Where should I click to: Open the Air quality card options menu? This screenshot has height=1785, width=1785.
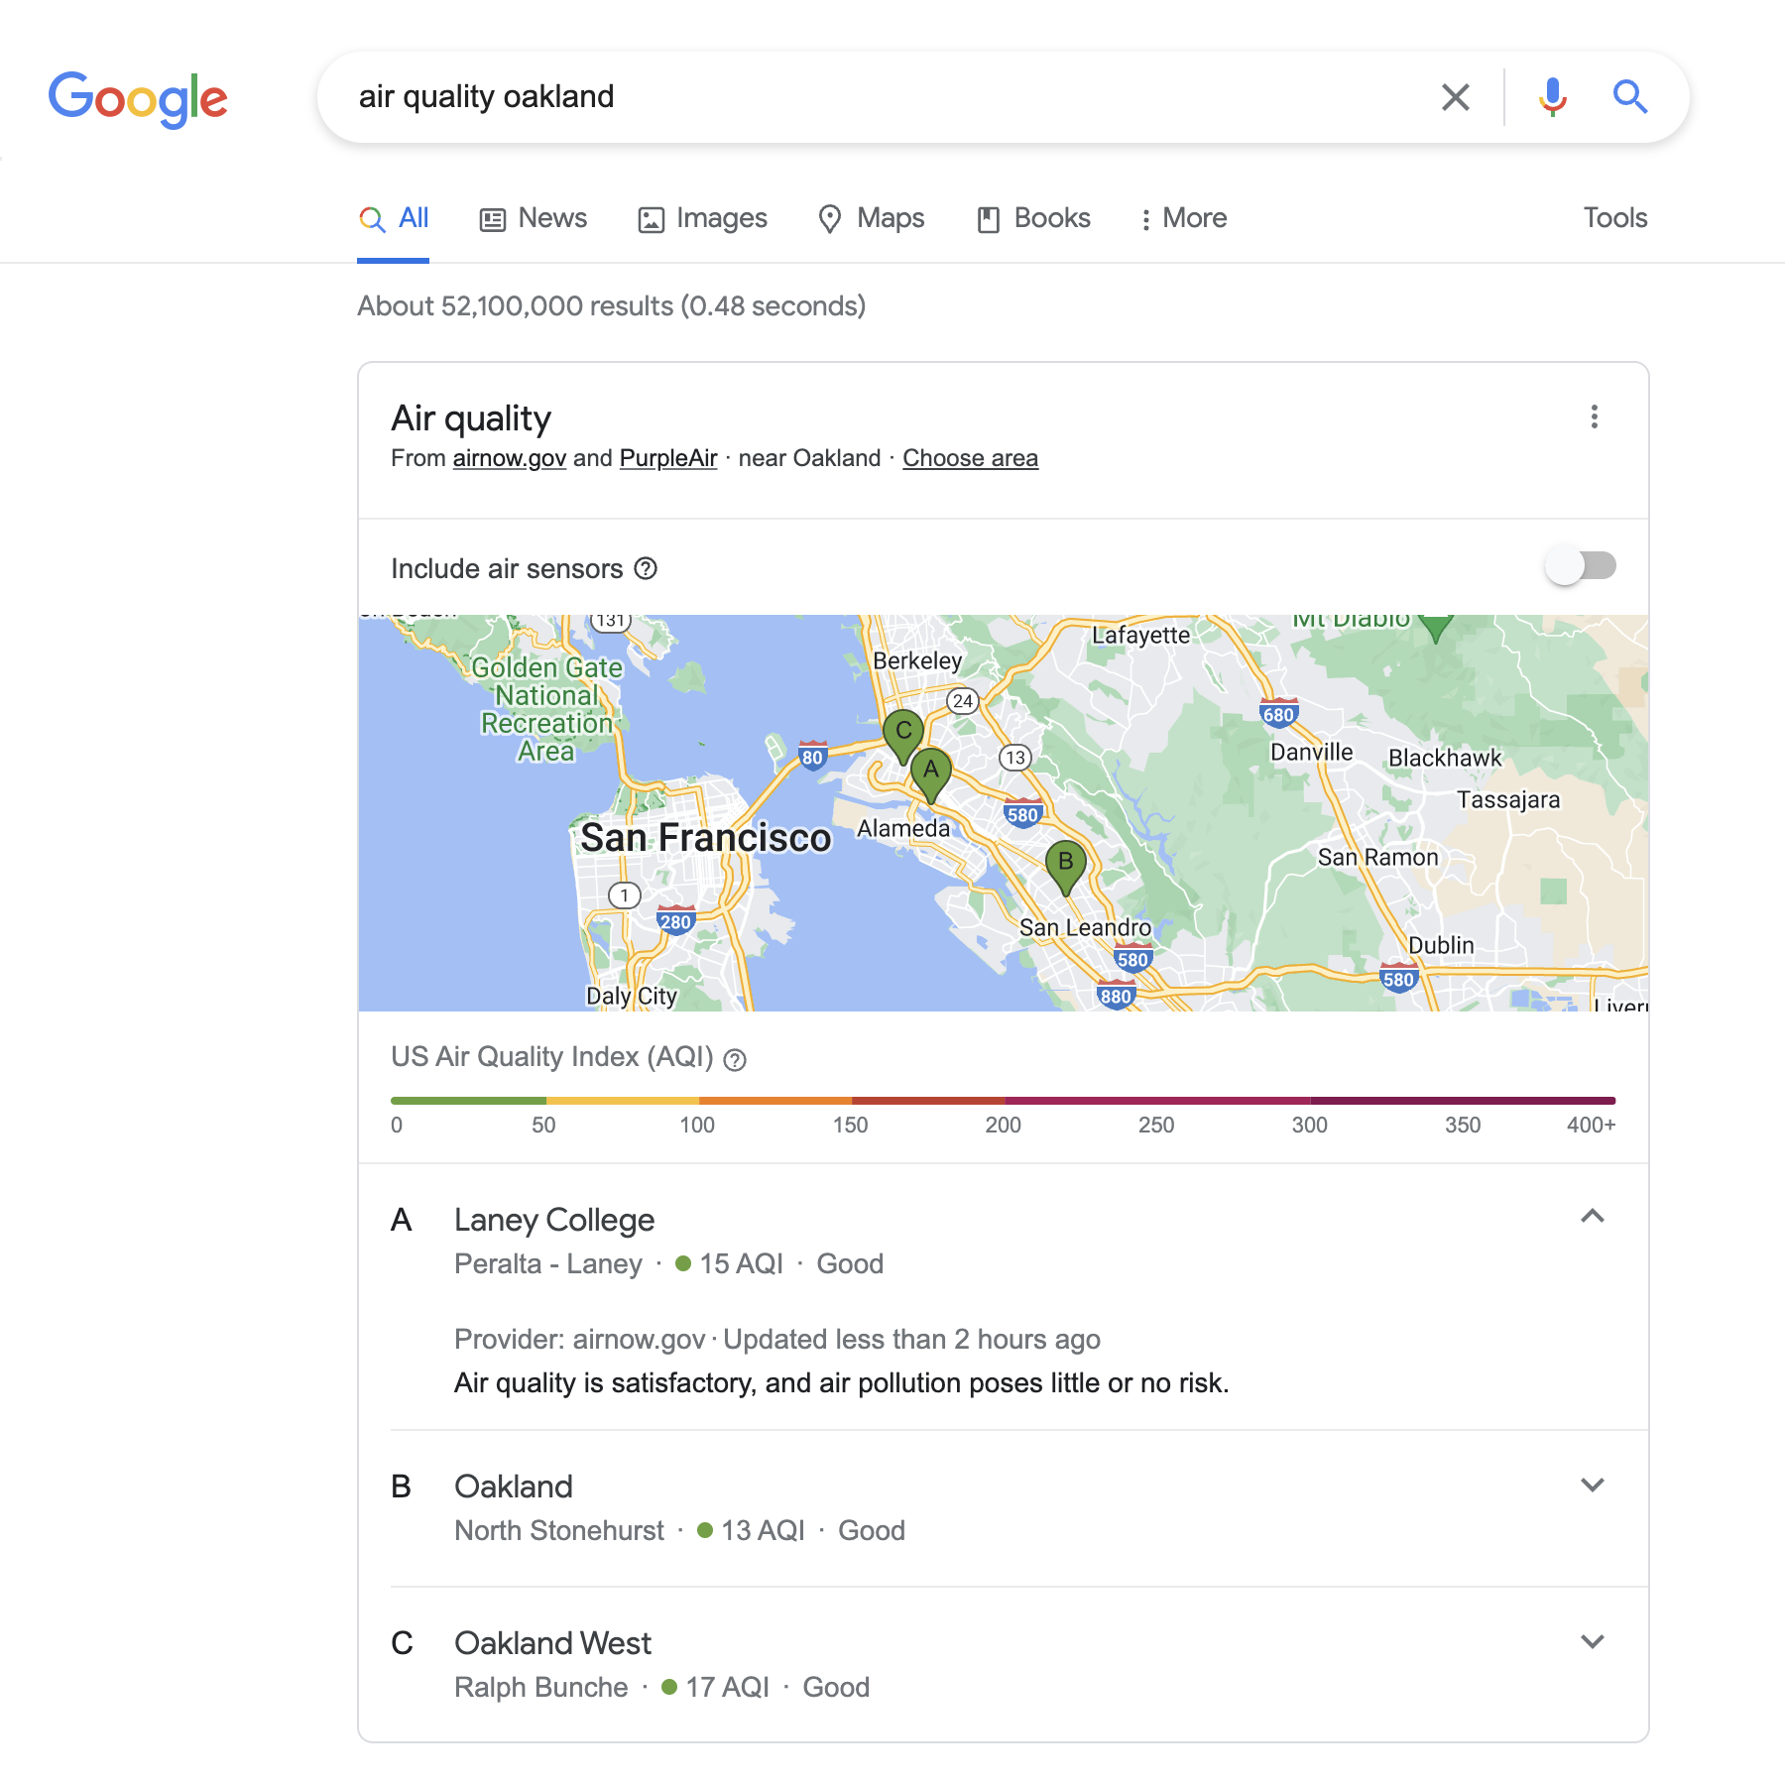tap(1594, 417)
